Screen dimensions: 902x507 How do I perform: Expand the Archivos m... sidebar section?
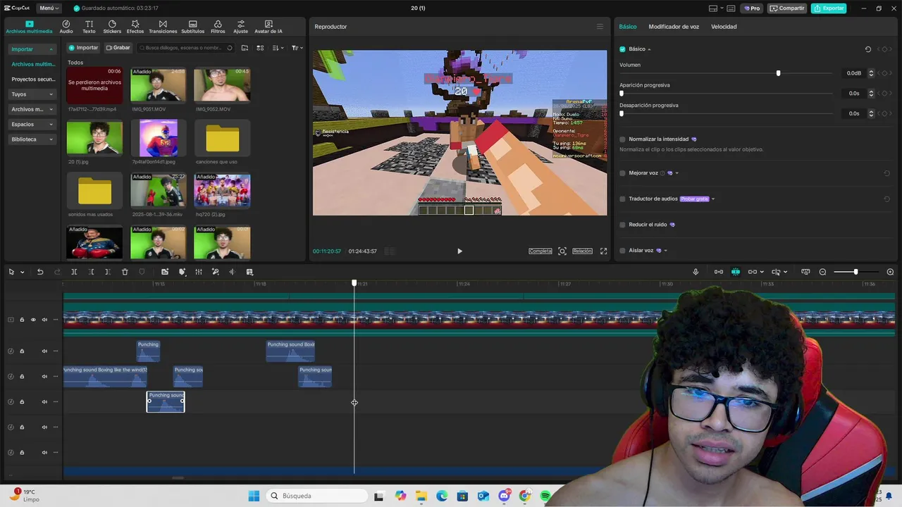click(32, 109)
